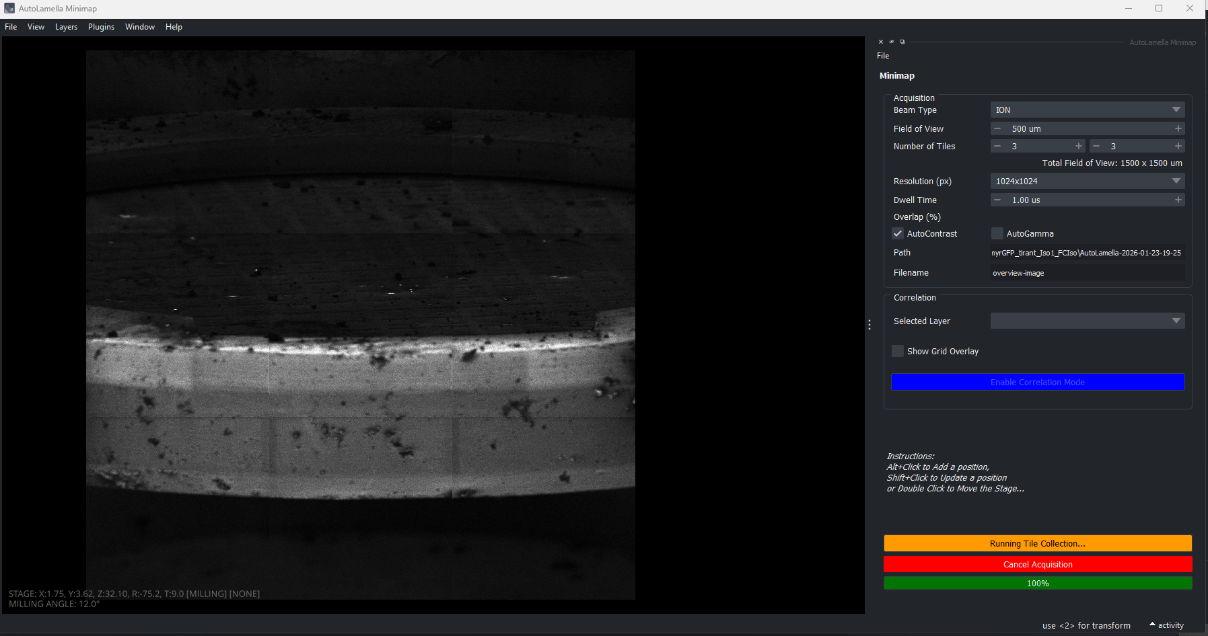Viewport: 1208px width, 636px height.
Task: Open the Beam Type dropdown
Action: click(1087, 110)
